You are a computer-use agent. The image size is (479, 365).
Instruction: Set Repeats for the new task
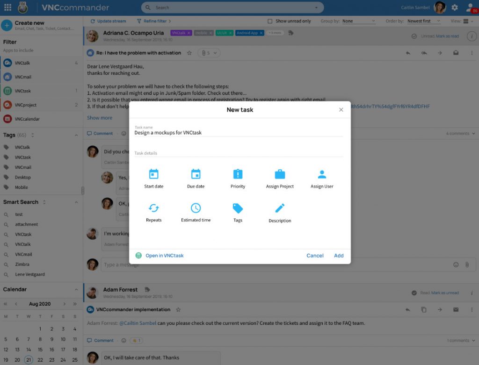pos(153,212)
